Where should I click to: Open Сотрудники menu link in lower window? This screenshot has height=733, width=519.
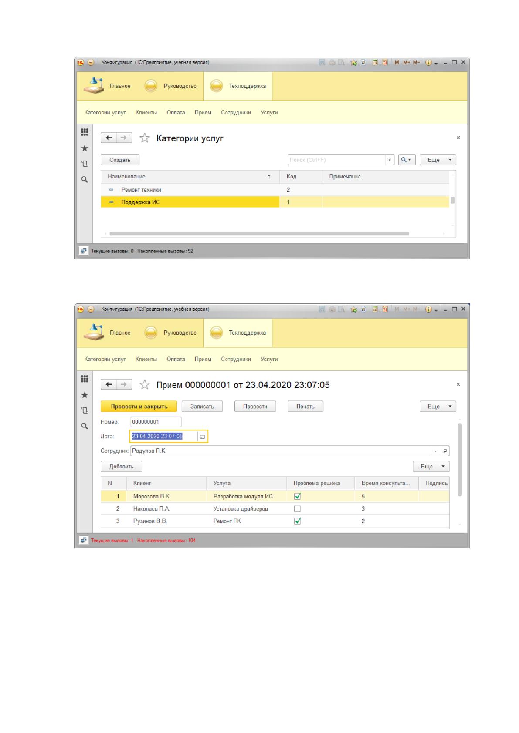(236, 360)
